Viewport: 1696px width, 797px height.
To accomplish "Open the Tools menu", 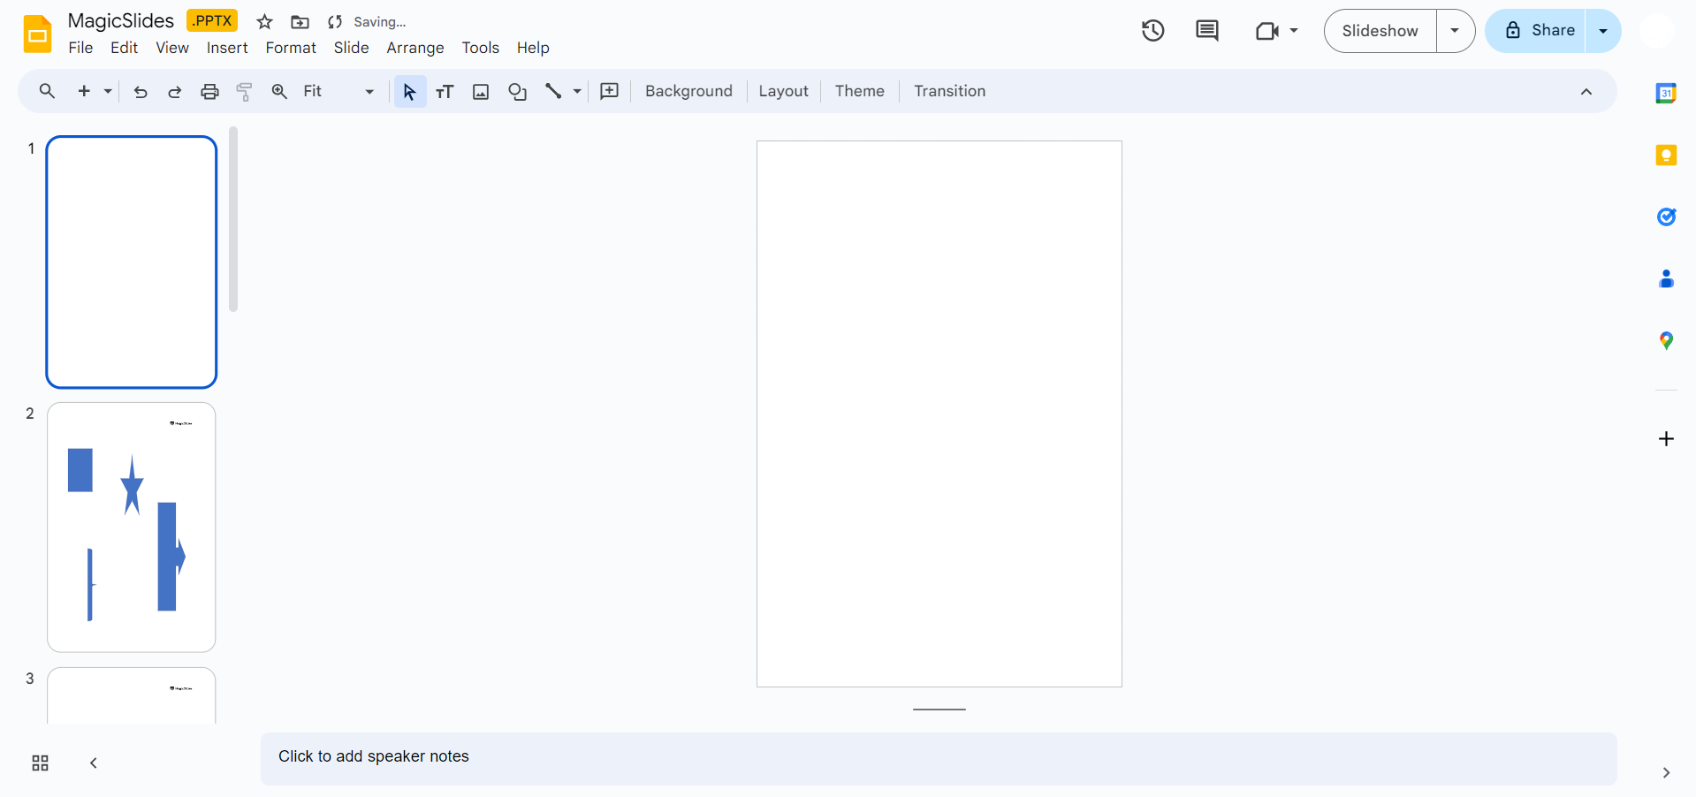I will 481,48.
